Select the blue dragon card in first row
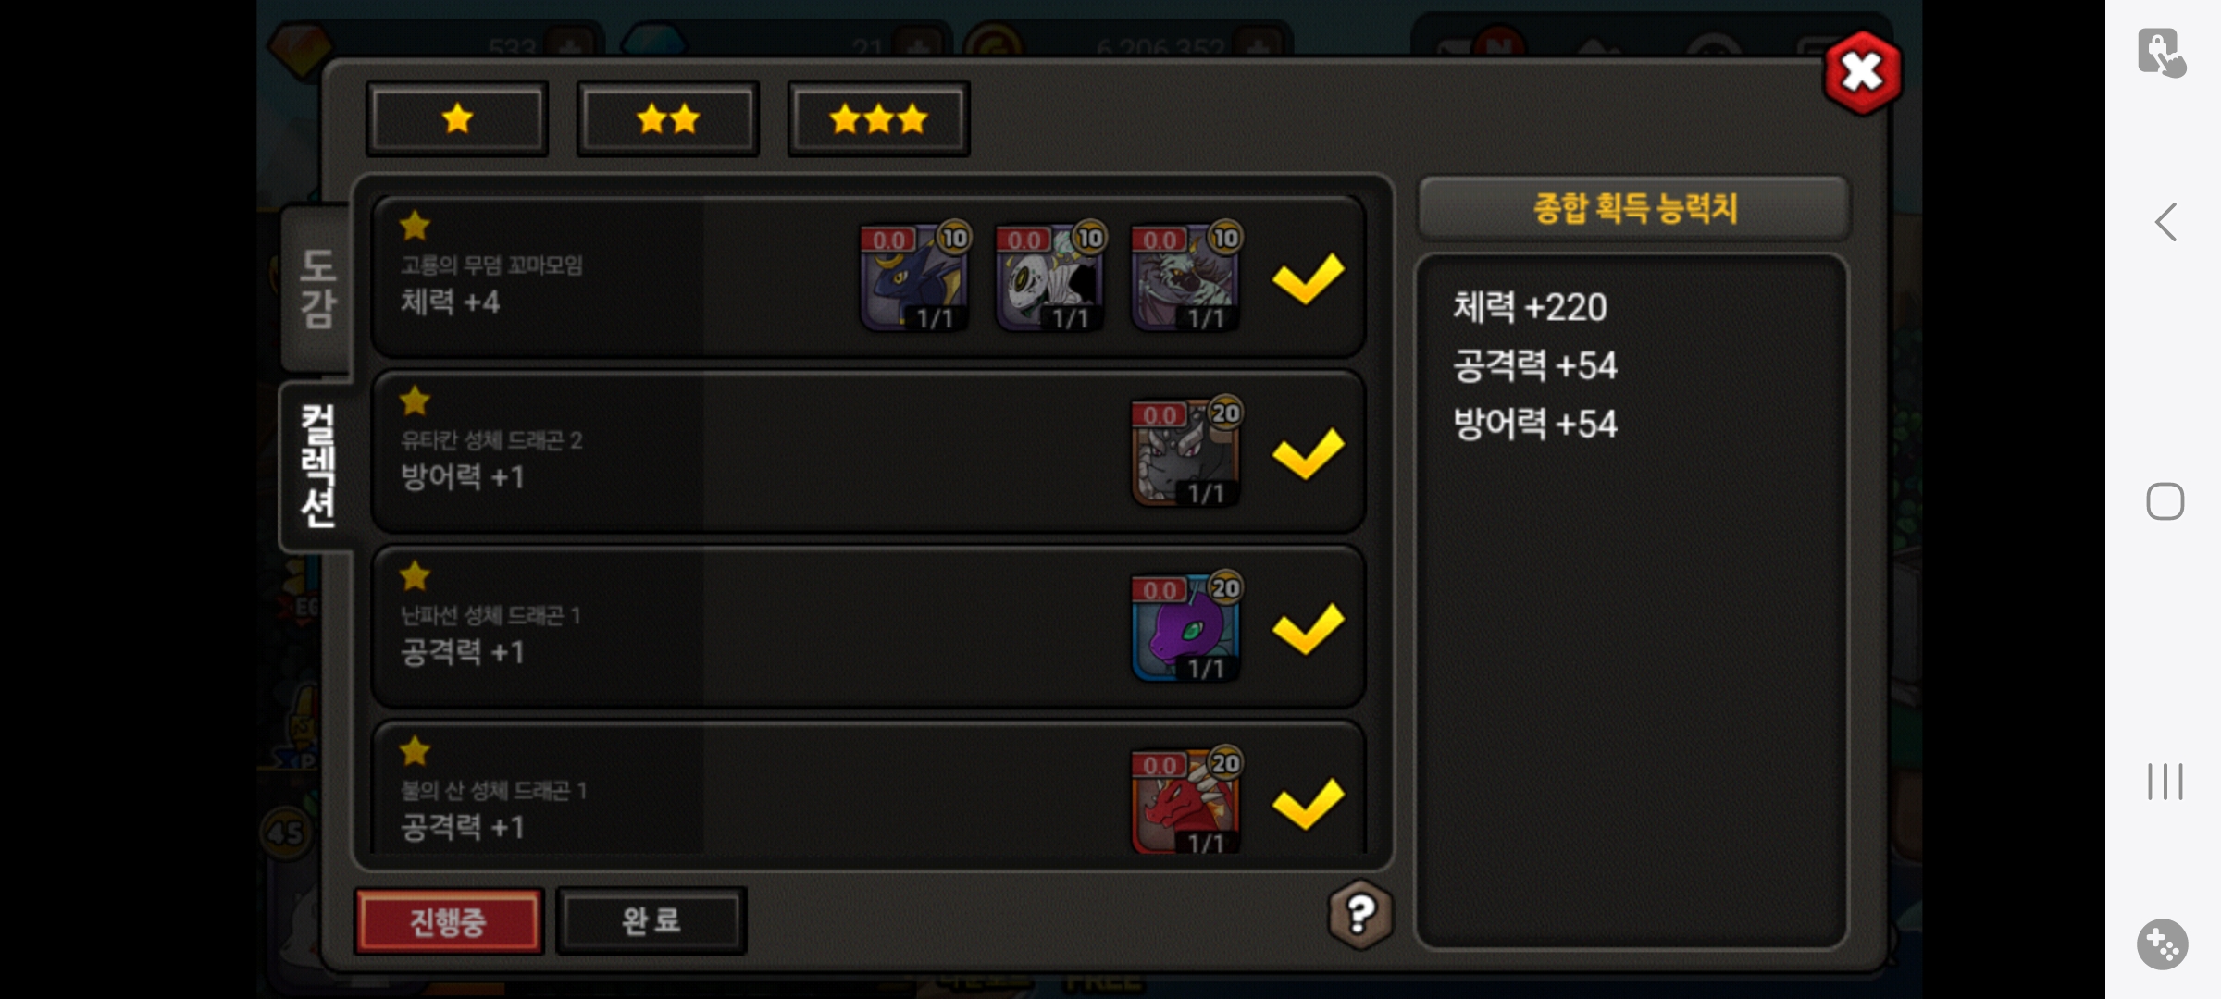The height and width of the screenshot is (999, 2221). (914, 277)
